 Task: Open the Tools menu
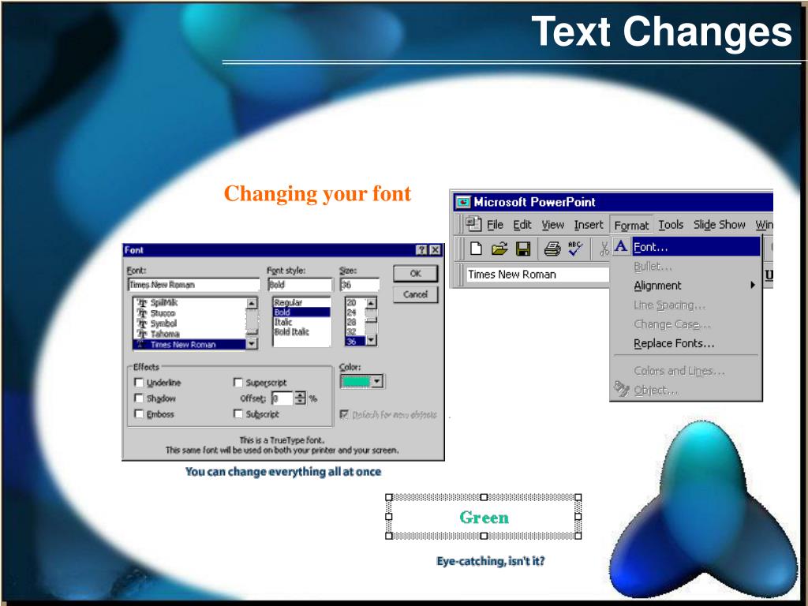point(671,225)
